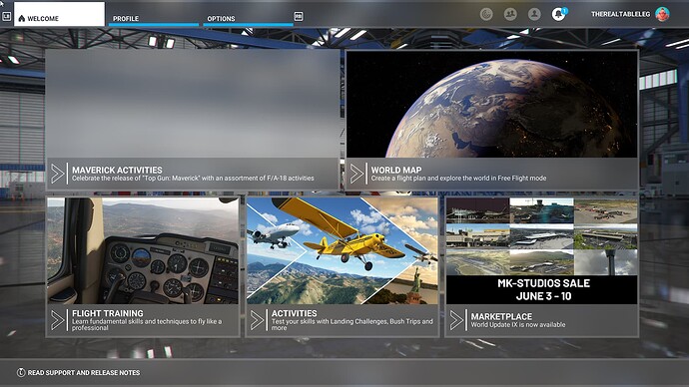Open the MK-Studios Sale marketplace banner
The width and height of the screenshot is (689, 387).
pyautogui.click(x=542, y=251)
